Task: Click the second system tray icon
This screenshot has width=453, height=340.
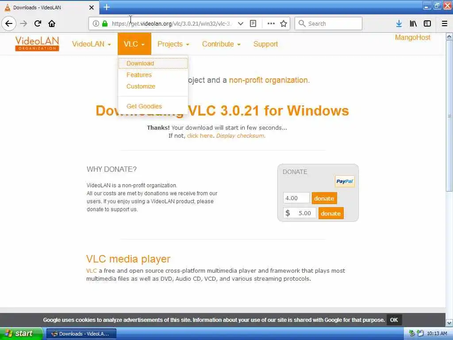Action: point(420,333)
